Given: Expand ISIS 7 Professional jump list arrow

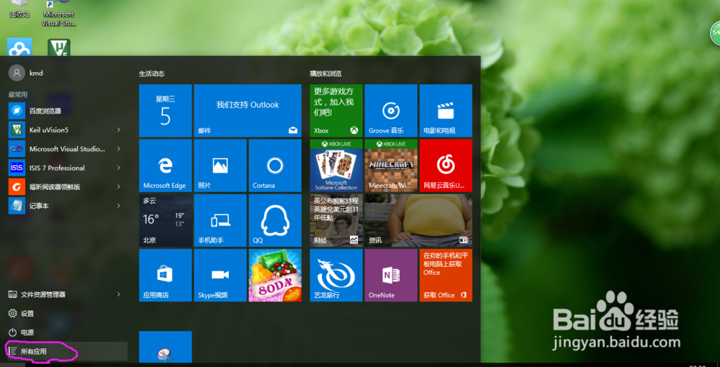Looking at the screenshot, I should (x=119, y=168).
